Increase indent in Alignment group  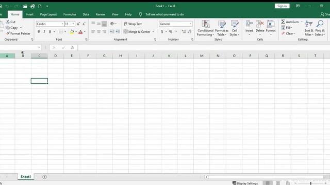click(118, 32)
